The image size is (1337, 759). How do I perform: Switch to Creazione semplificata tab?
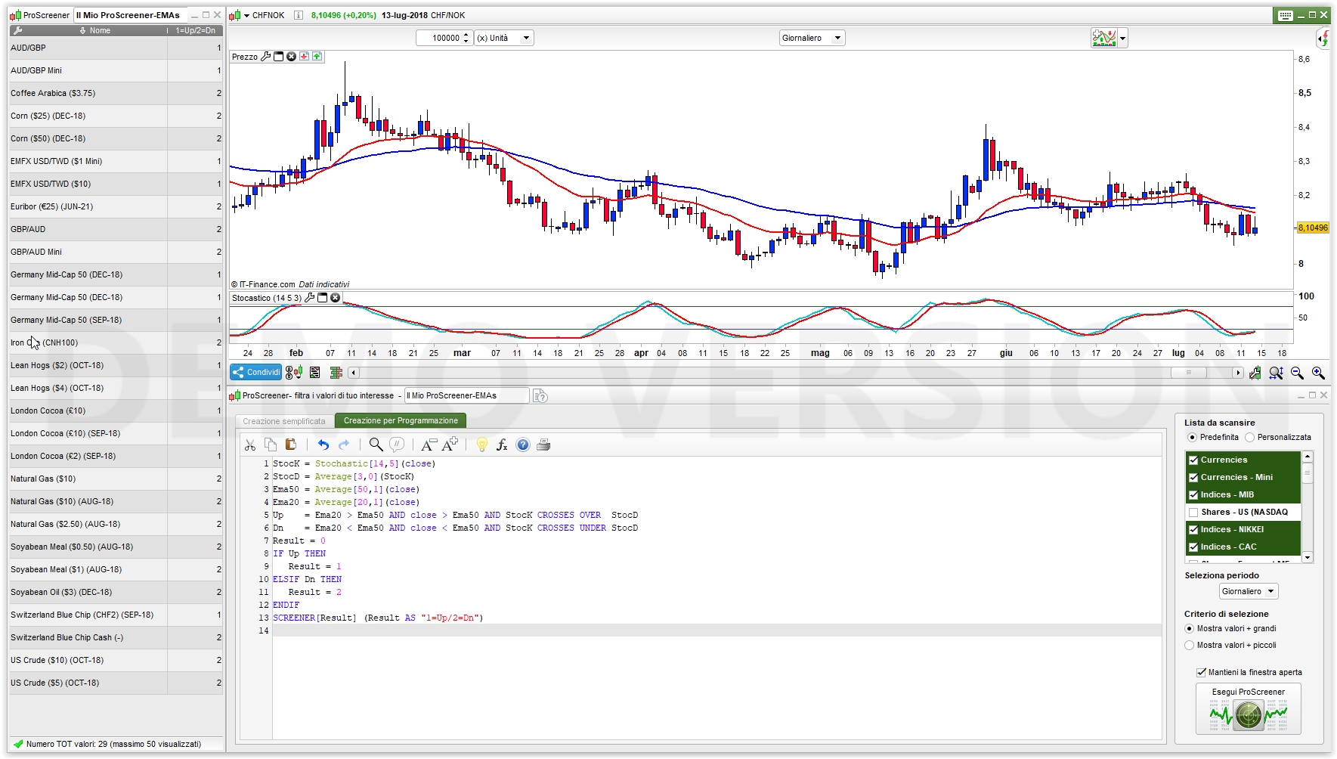[x=284, y=421]
